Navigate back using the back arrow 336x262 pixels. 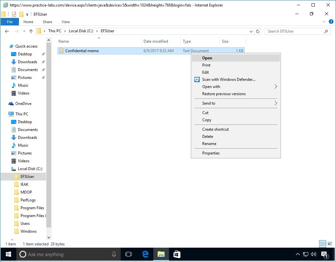point(7,31)
